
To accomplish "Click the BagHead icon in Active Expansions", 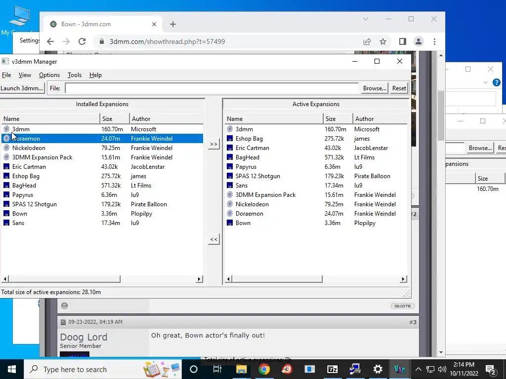I will point(230,157).
